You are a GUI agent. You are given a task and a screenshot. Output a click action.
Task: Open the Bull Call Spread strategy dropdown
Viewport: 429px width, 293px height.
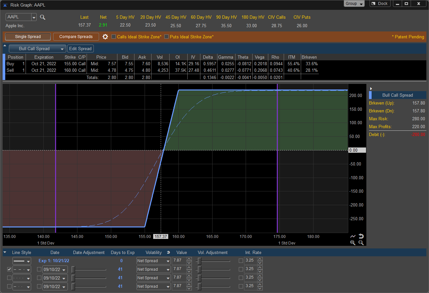coord(37,49)
